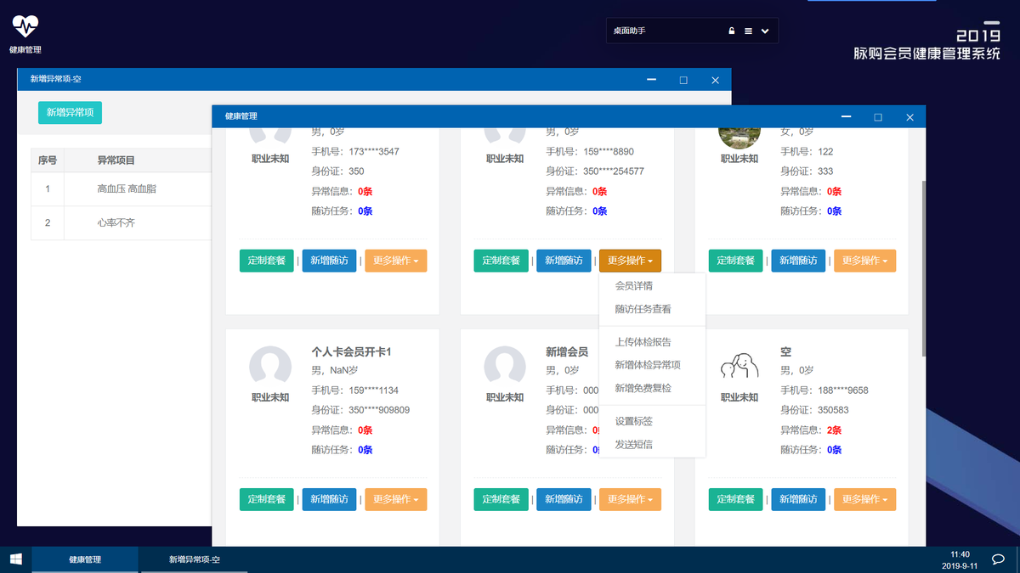This screenshot has height=573, width=1020.
Task: Maximize the 新增异常项-空 window
Action: tap(683, 80)
